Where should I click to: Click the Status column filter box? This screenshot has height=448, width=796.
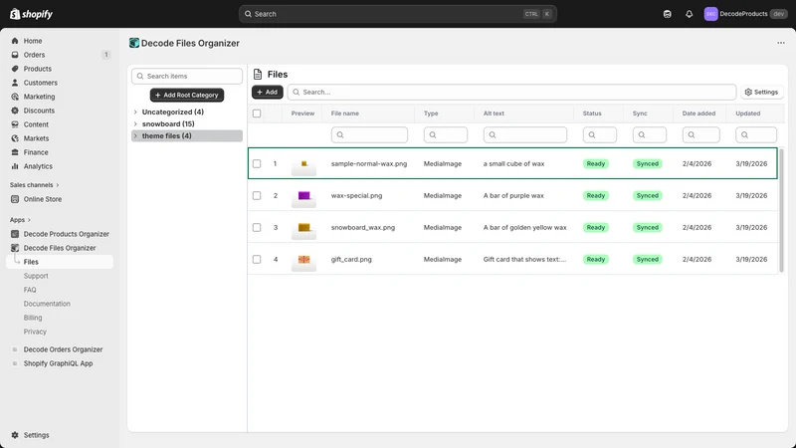[600, 134]
